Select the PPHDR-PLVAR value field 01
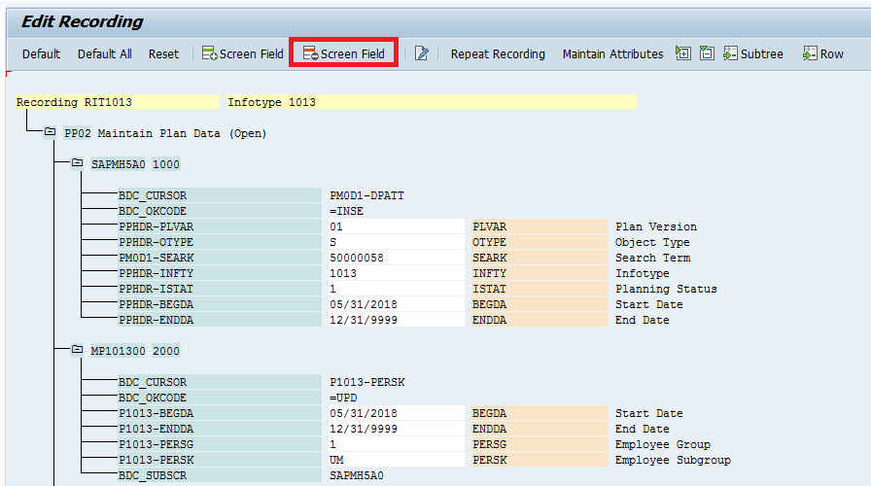Viewport: 871px width, 486px height. click(396, 226)
